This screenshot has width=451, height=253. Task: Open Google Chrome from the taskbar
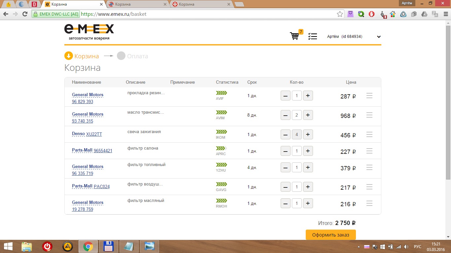click(88, 246)
